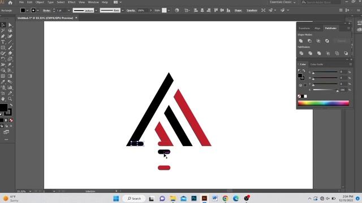
Task: Open the stroke weight dropdown
Action: 69,10
